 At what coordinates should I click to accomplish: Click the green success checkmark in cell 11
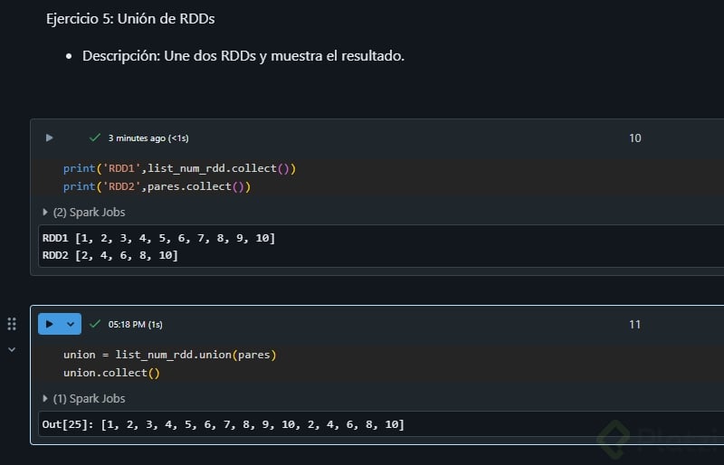click(x=95, y=324)
